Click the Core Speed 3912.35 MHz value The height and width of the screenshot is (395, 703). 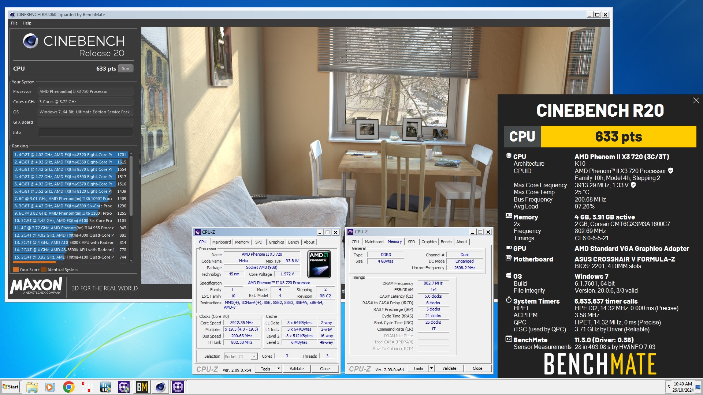[x=242, y=323]
